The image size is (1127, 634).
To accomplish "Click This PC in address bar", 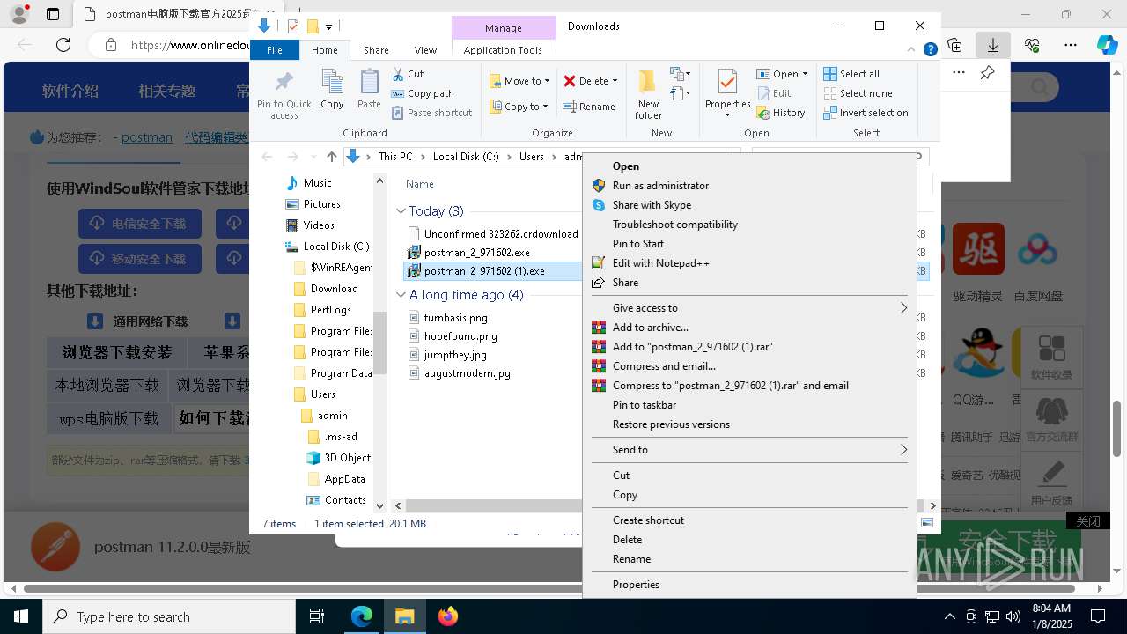I will [x=395, y=157].
